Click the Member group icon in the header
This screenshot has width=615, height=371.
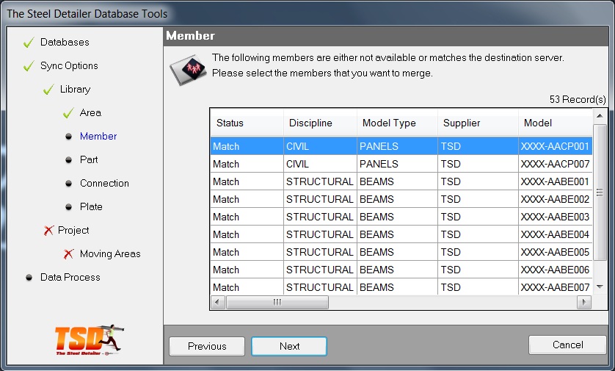[189, 70]
